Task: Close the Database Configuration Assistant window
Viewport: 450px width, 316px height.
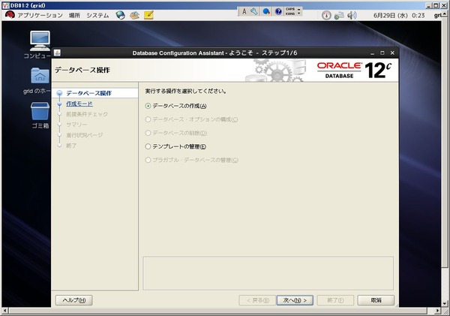Action: click(392, 53)
